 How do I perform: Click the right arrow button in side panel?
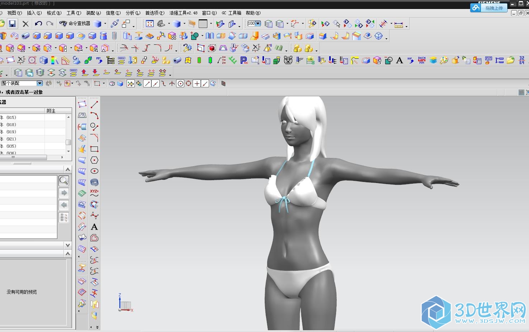(x=64, y=193)
